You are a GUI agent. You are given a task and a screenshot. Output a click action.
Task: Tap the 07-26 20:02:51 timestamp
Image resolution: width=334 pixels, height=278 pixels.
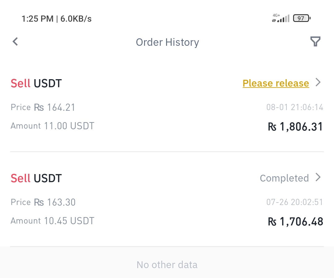(295, 202)
